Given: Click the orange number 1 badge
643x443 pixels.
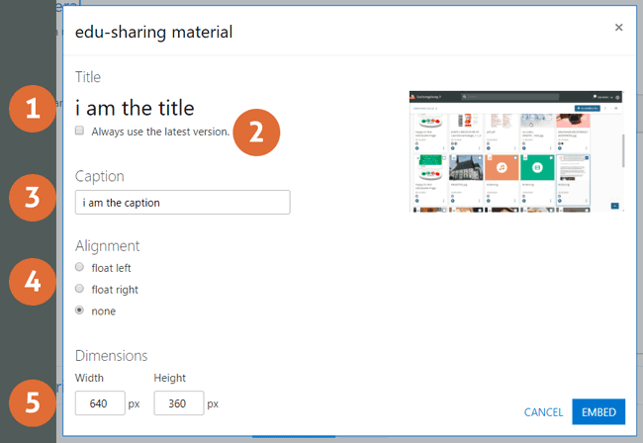Looking at the screenshot, I should [34, 109].
